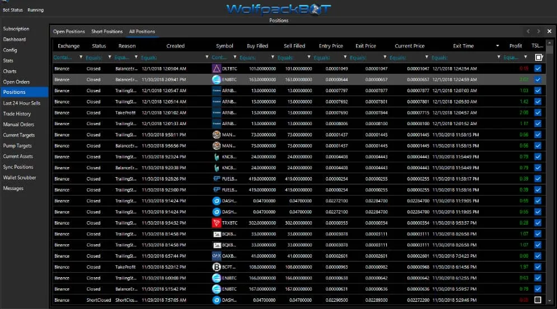Image resolution: width=557 pixels, height=309 pixels.
Task: Go to Trade History in sidebar
Action: coord(17,113)
